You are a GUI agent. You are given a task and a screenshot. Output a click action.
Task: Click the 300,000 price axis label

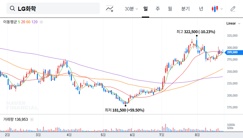(x=232, y=48)
